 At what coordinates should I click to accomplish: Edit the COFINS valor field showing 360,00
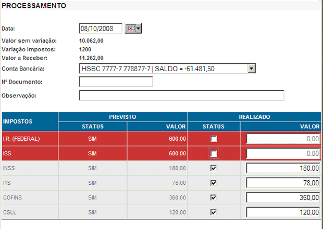(x=283, y=197)
